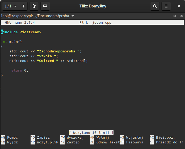Add a terminal below the current one
This screenshot has height=149, width=185.
(45, 6)
